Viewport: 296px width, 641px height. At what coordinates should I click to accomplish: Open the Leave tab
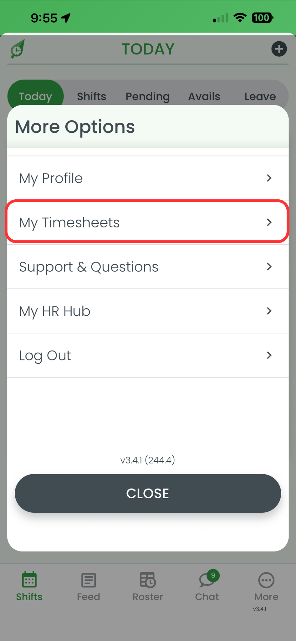[260, 96]
